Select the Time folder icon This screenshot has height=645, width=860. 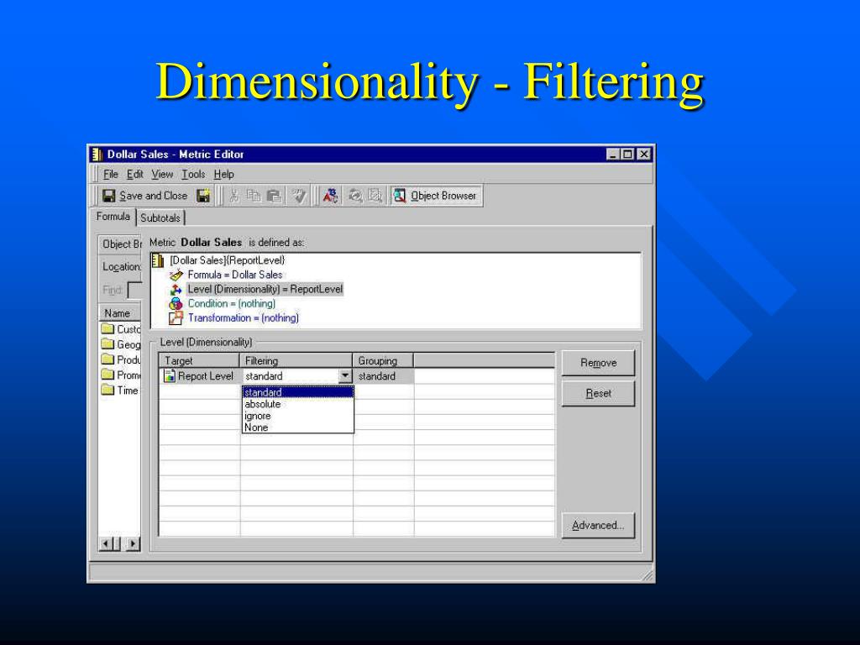108,391
